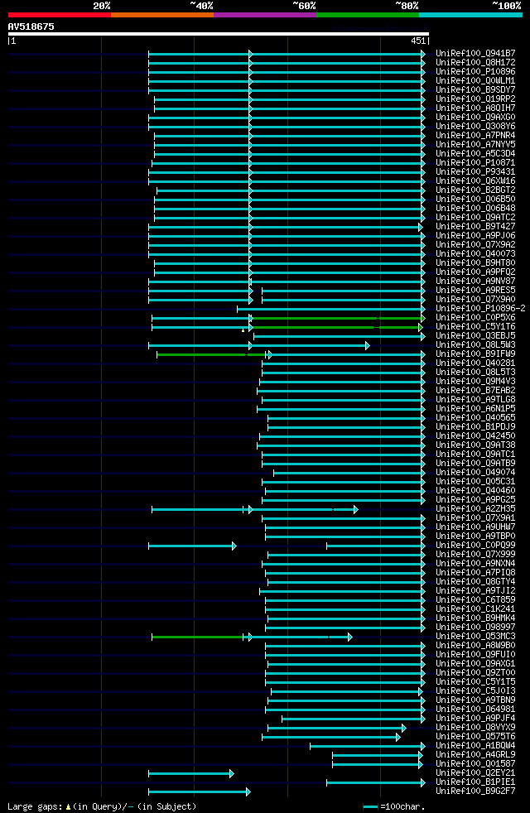Open hit UniRef100_P10896
530x813 pixels.
pyautogui.click(x=475, y=71)
